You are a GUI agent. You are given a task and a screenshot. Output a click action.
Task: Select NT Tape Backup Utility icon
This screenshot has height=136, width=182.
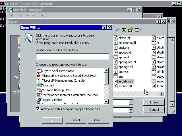click(x=39, y=90)
